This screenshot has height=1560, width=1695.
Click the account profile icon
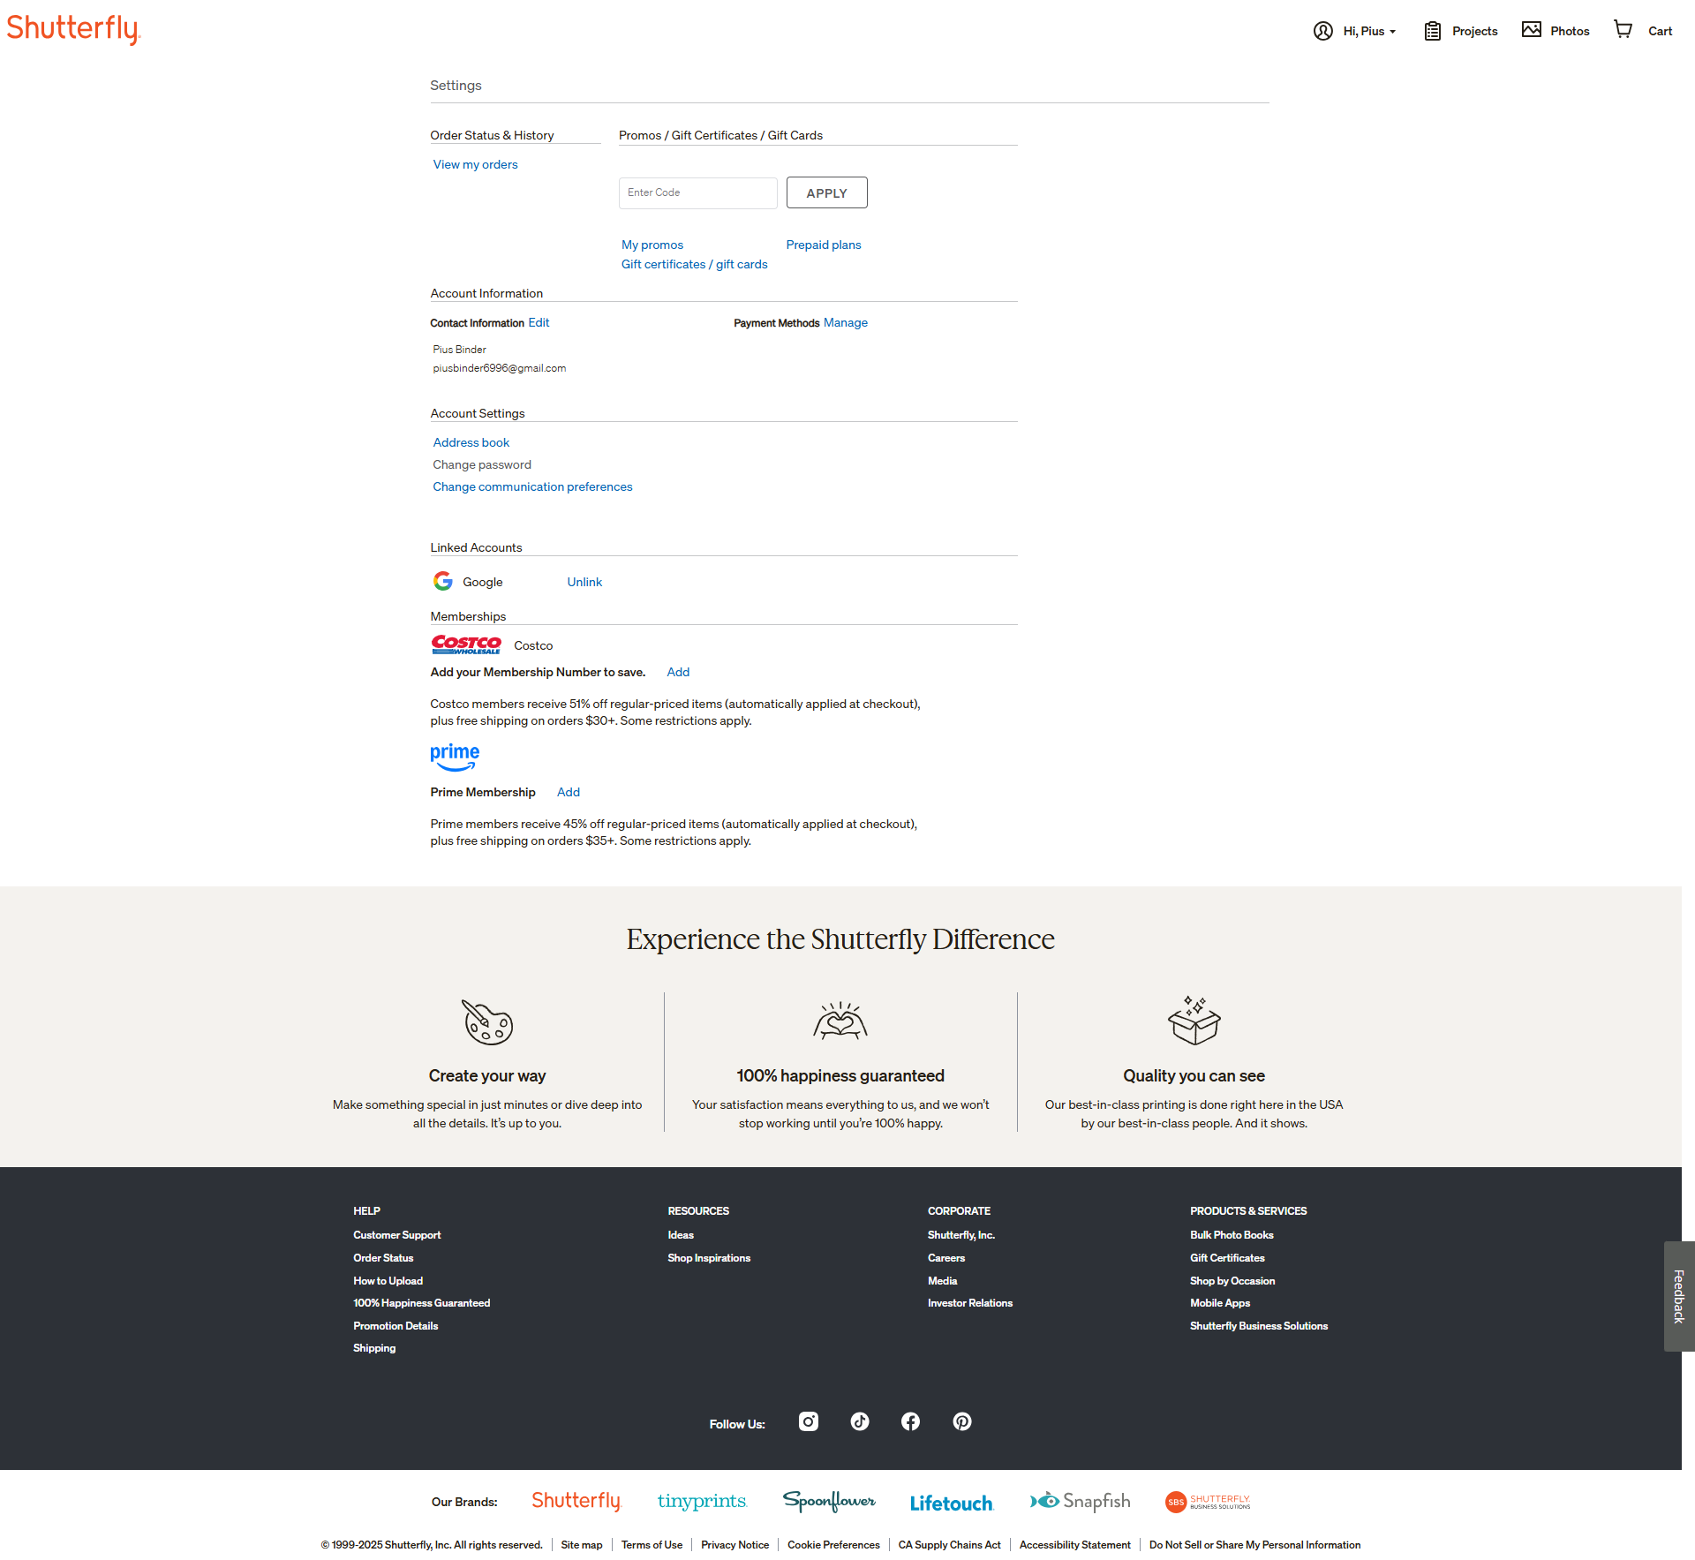click(x=1322, y=31)
